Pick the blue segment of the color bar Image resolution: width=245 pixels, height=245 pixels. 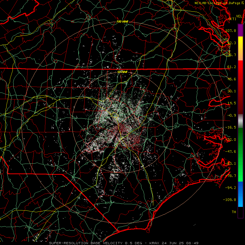tap(240, 194)
